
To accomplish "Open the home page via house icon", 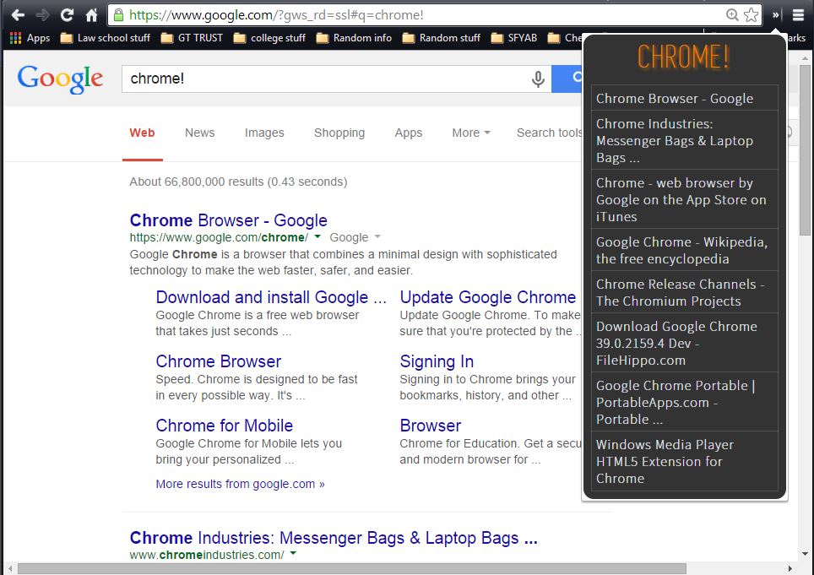I will pyautogui.click(x=91, y=15).
